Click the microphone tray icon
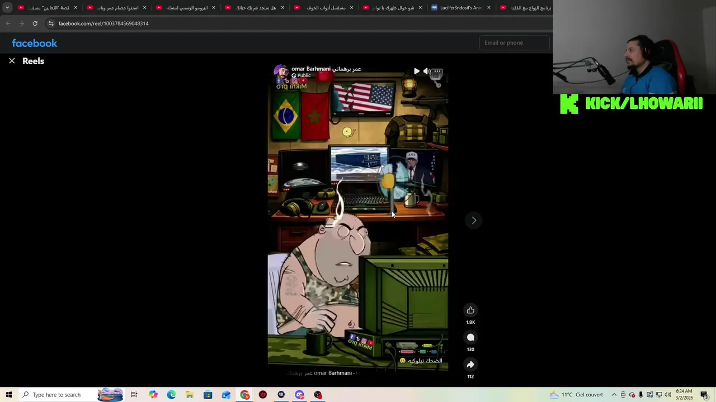The height and width of the screenshot is (402, 716). tap(640, 395)
